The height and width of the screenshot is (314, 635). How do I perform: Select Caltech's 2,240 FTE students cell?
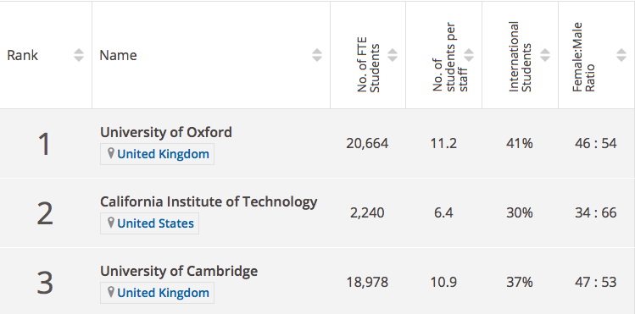[367, 212]
